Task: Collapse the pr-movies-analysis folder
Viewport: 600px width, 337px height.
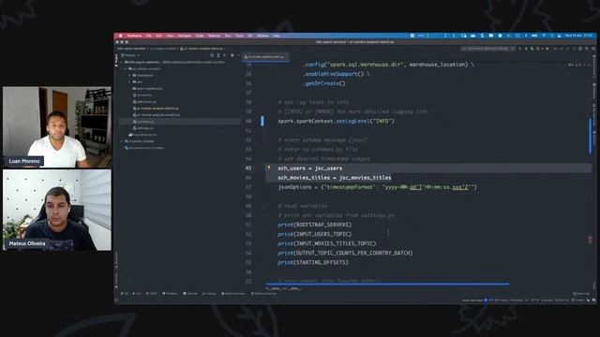Action: [x=126, y=68]
